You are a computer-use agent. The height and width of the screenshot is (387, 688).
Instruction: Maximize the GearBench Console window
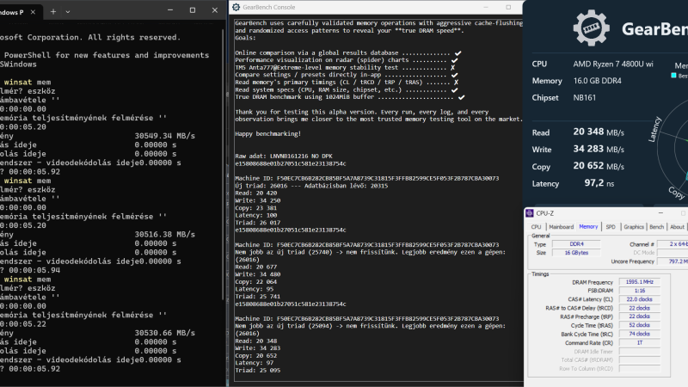508,7
